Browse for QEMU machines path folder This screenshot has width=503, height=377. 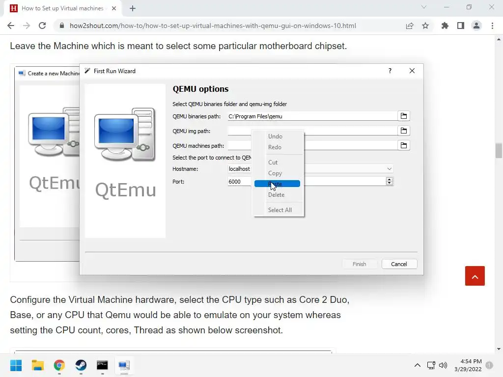404,145
